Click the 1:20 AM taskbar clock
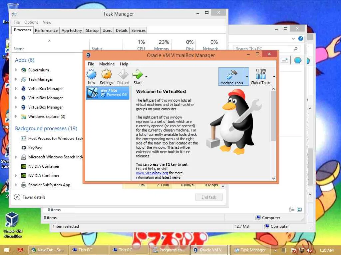The height and width of the screenshot is (255, 341). coord(326,250)
